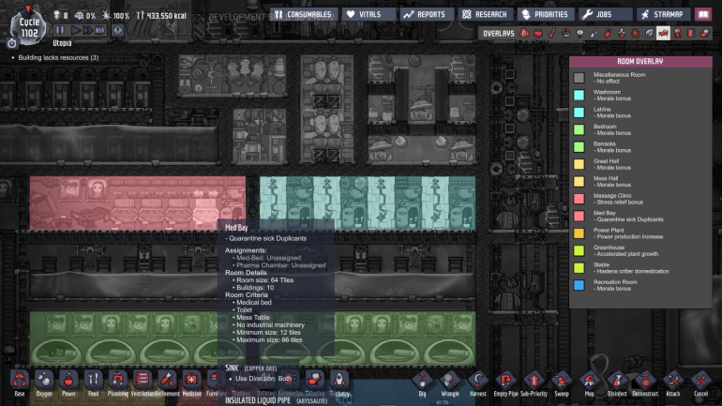This screenshot has width=722, height=406.
Task: Toggle the Oxygen overlay
Action: tap(524, 33)
